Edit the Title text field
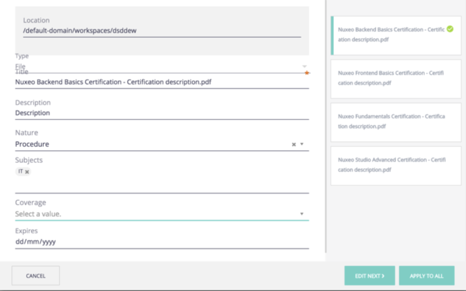 point(157,82)
